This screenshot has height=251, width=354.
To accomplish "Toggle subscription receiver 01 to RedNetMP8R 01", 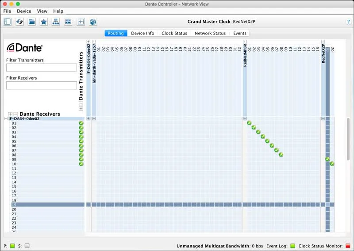I will click(249, 123).
